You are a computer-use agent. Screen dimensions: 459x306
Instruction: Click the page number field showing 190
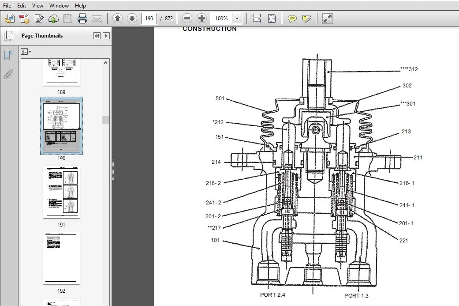(149, 19)
